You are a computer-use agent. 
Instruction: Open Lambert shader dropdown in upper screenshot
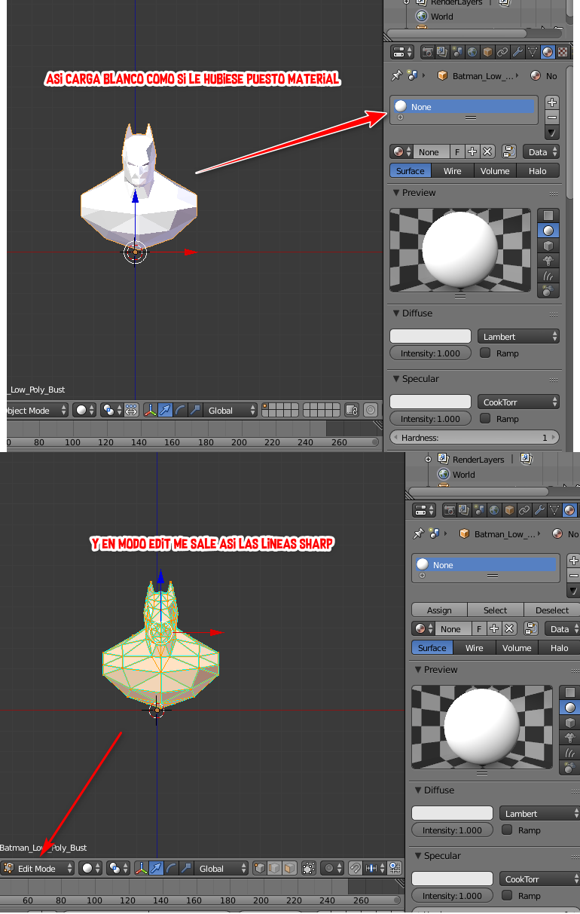point(519,336)
